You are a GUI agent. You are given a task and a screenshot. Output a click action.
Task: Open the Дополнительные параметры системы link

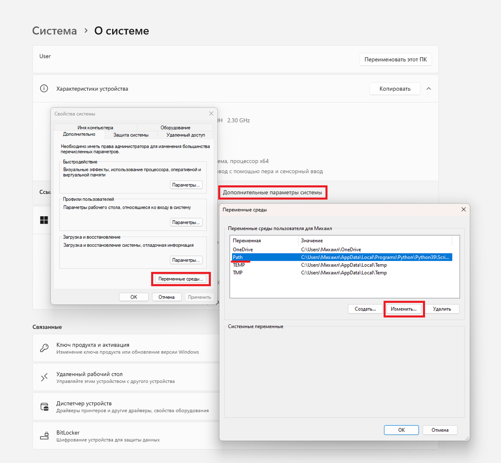pyautogui.click(x=273, y=192)
